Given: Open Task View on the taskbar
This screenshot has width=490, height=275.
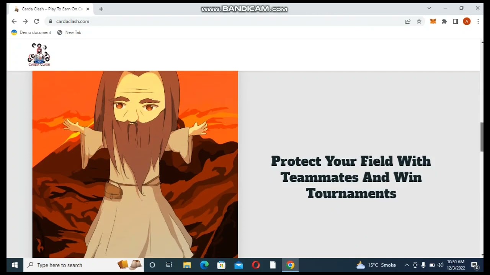Looking at the screenshot, I should click(x=169, y=265).
